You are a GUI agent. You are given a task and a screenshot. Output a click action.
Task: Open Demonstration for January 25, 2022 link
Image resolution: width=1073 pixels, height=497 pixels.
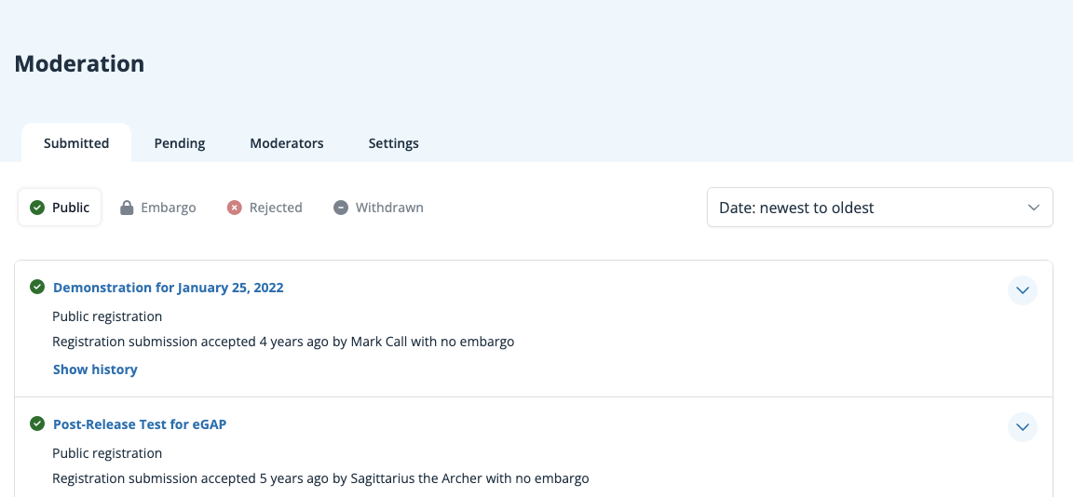tap(168, 288)
